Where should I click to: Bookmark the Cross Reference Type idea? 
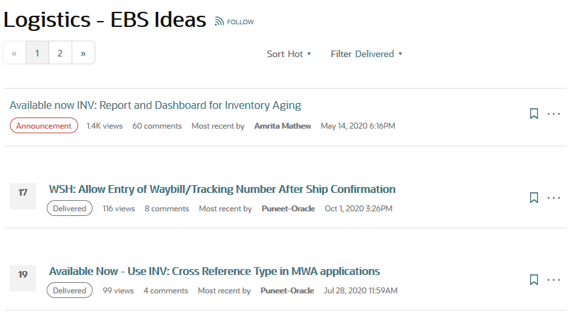[x=534, y=280]
